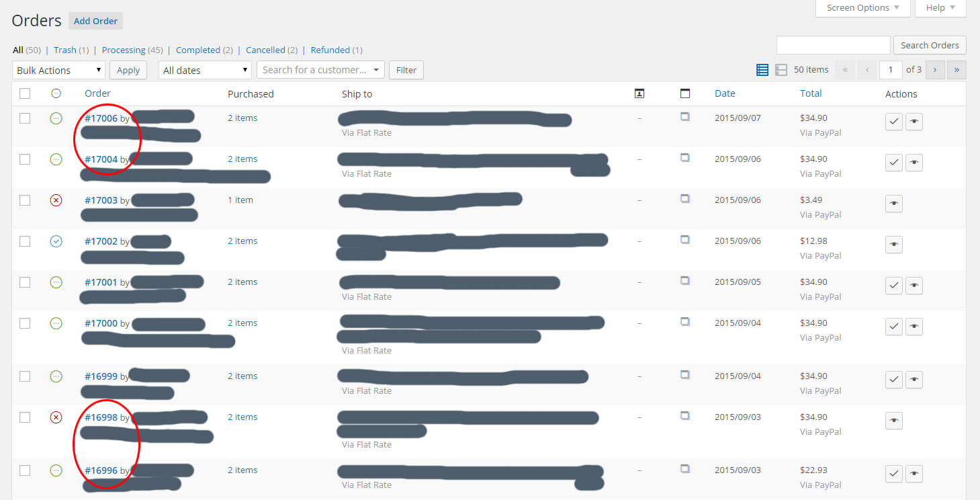Open the Bulk Actions dropdown
The image size is (980, 500).
click(x=58, y=70)
